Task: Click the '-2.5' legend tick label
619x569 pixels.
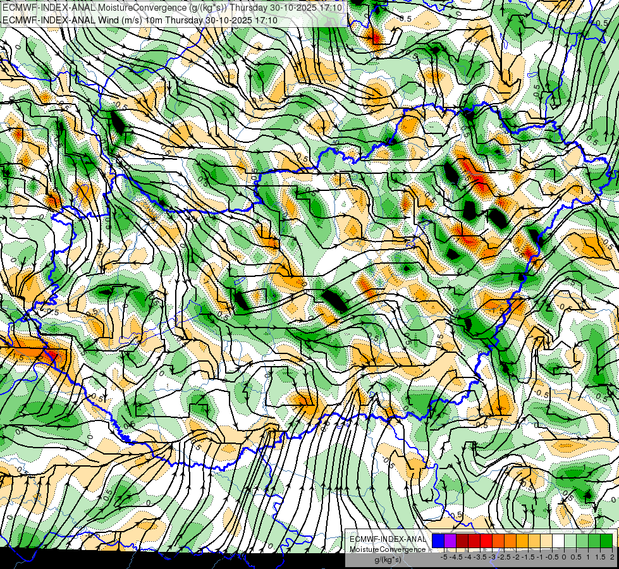Action: click(504, 557)
